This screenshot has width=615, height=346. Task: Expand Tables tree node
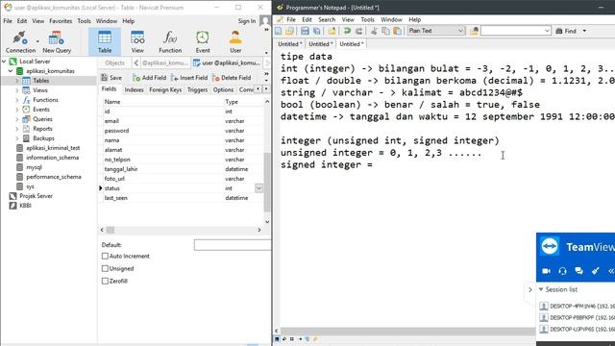pos(17,81)
